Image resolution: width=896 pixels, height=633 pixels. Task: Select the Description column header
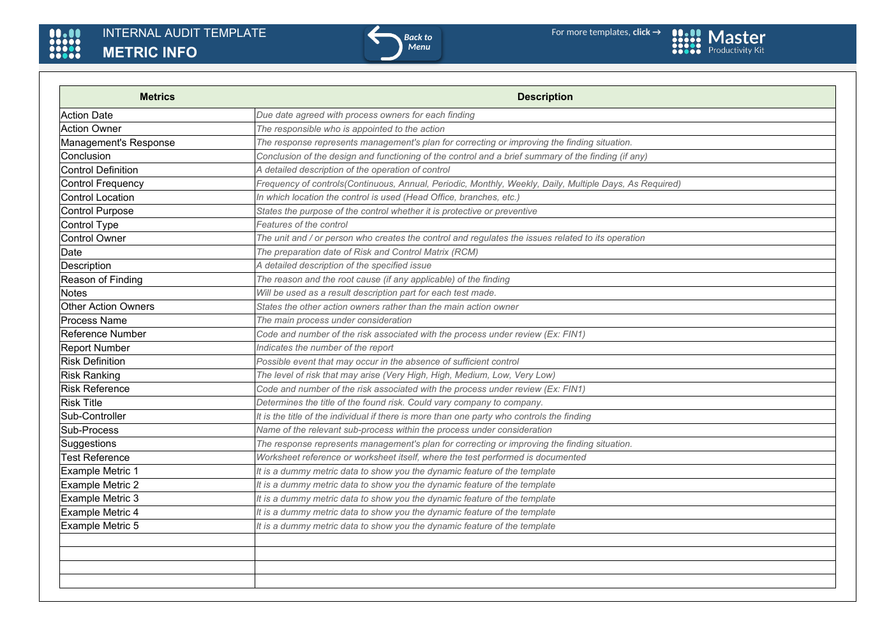[x=545, y=97]
